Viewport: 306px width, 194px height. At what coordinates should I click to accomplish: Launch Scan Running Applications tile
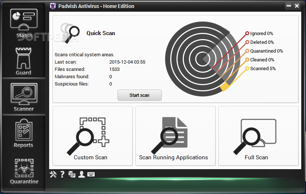tap(175, 136)
